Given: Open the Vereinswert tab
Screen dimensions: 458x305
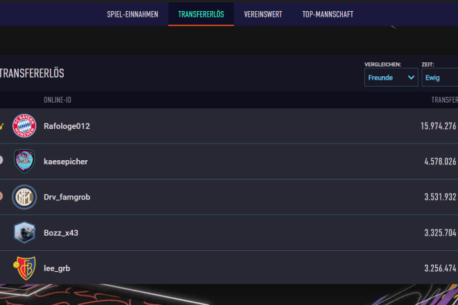Looking at the screenshot, I should point(263,14).
